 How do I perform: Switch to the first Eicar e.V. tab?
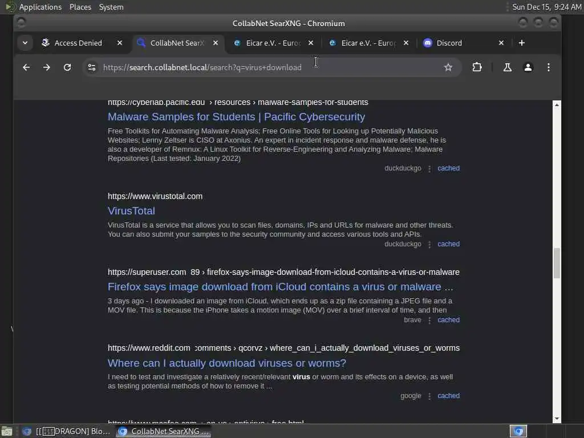pos(273,43)
